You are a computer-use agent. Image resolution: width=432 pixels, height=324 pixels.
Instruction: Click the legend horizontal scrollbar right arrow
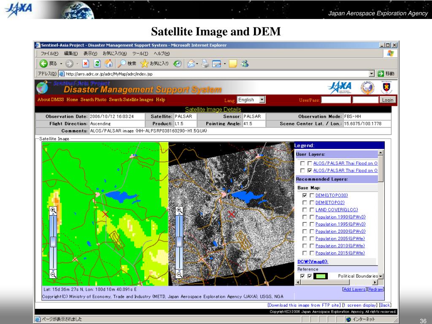click(x=375, y=282)
